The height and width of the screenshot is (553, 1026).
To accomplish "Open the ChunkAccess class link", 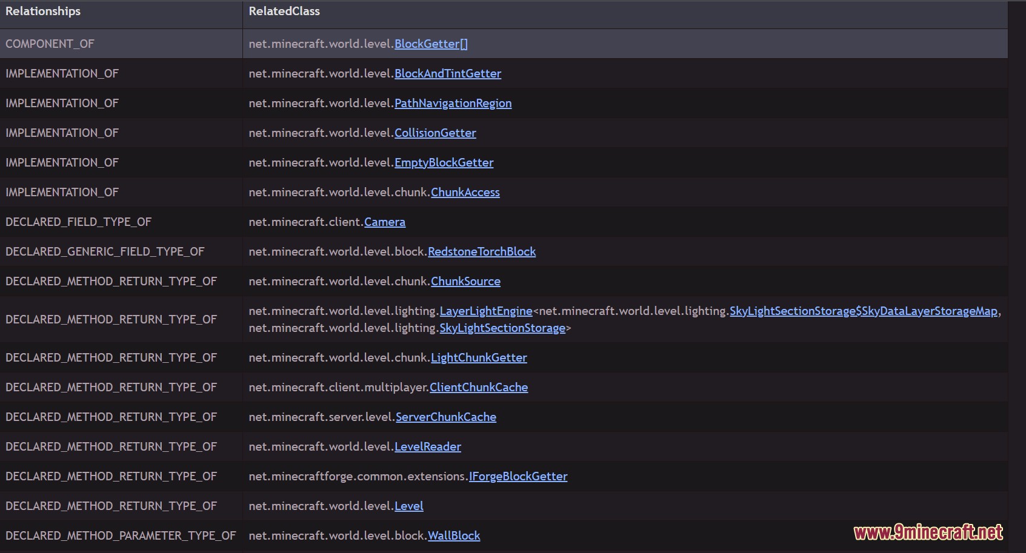I will tap(465, 192).
